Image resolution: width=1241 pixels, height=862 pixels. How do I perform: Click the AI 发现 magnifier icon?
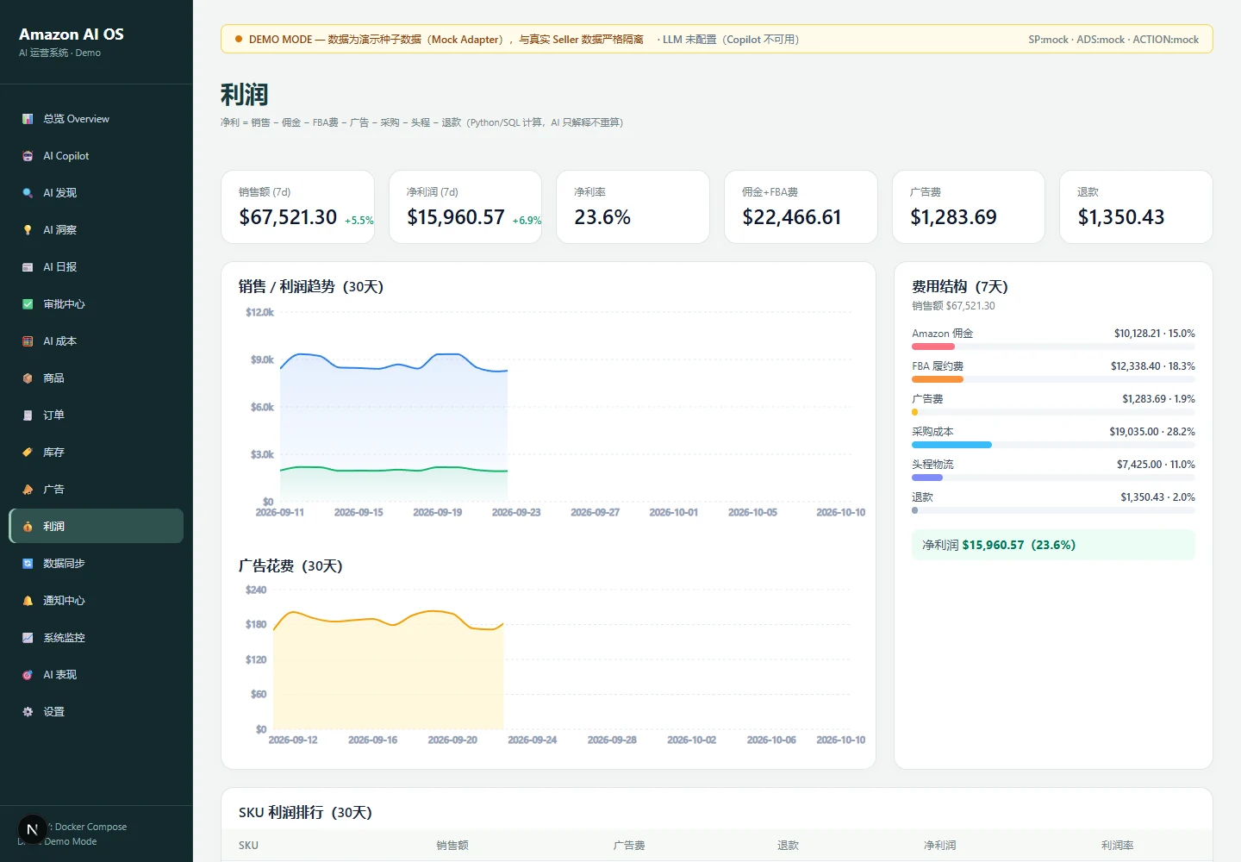28,193
